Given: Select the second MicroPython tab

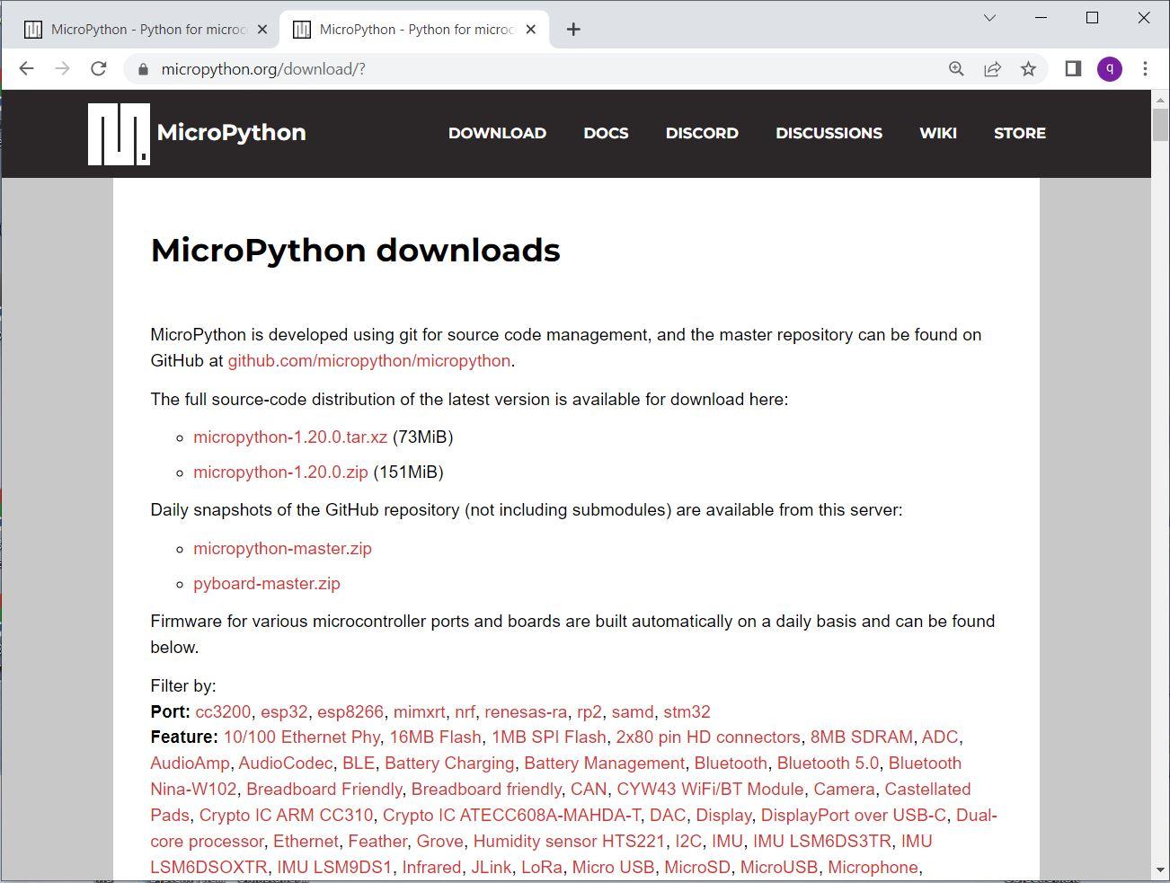Looking at the screenshot, I should click(x=414, y=30).
